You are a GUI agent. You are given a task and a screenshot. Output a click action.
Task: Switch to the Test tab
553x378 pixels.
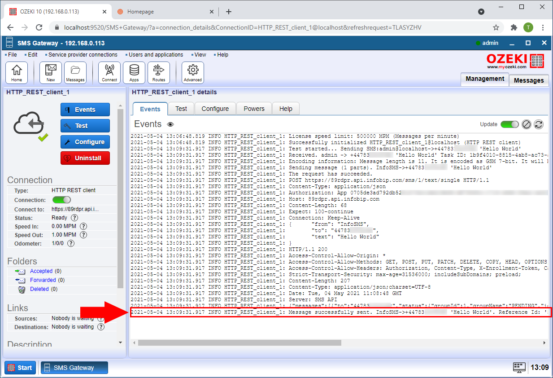[x=181, y=109]
